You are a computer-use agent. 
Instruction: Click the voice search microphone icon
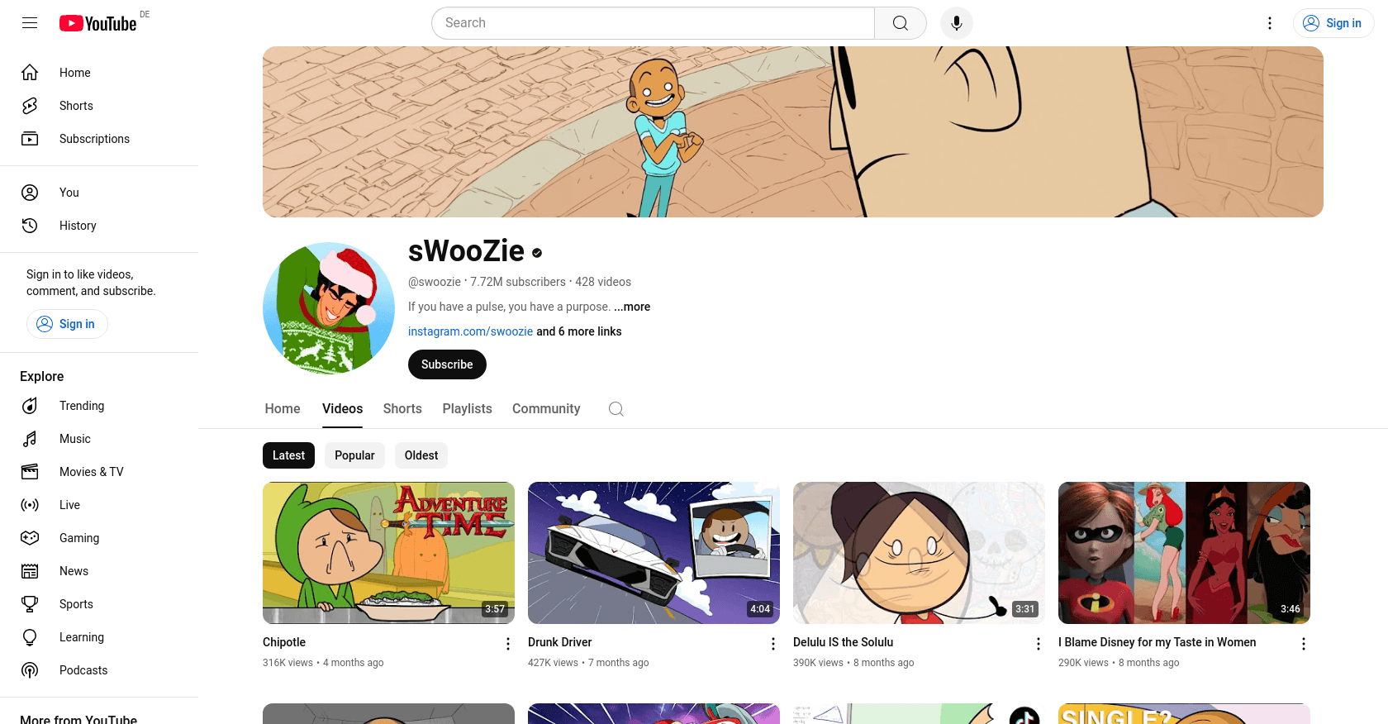[x=956, y=23]
